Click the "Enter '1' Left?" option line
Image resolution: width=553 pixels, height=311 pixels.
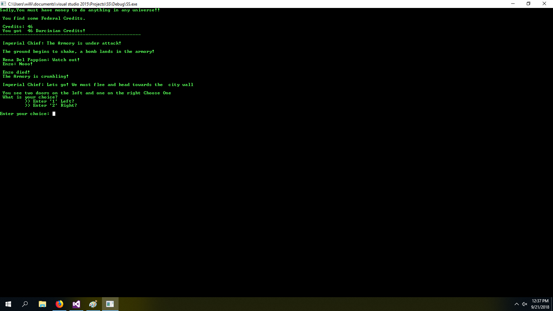click(49, 101)
